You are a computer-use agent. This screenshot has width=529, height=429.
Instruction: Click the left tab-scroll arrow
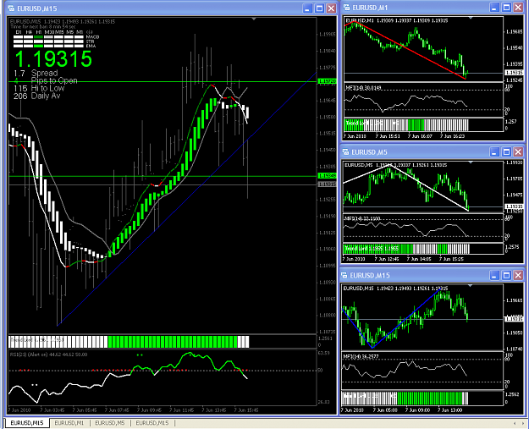point(515,423)
